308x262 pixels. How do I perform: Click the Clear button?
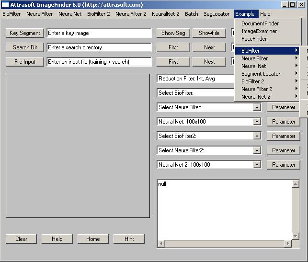21,239
